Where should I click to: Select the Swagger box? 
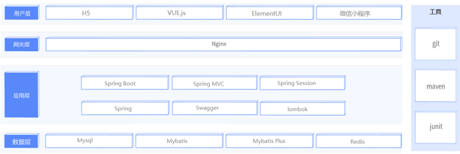pos(215,108)
